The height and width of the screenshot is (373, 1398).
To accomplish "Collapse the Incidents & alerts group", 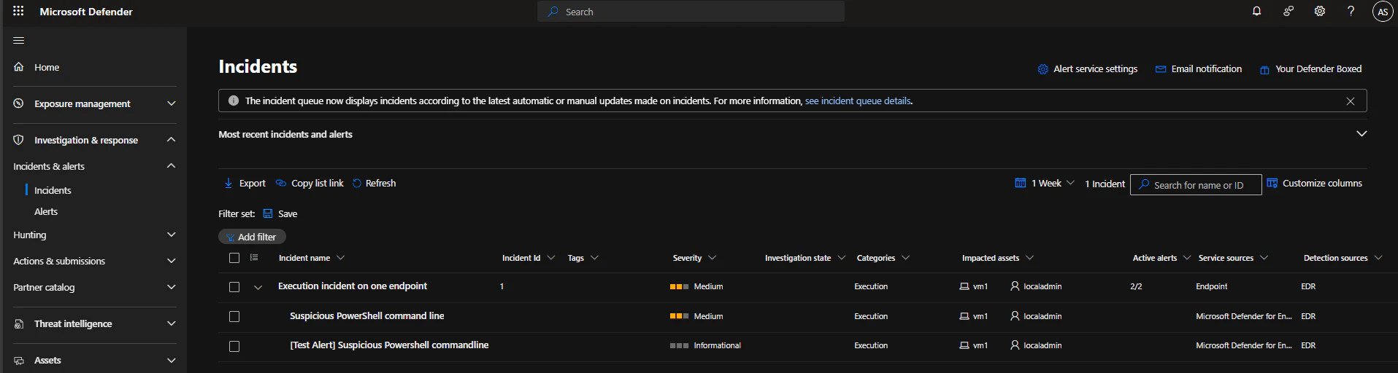I will [172, 165].
